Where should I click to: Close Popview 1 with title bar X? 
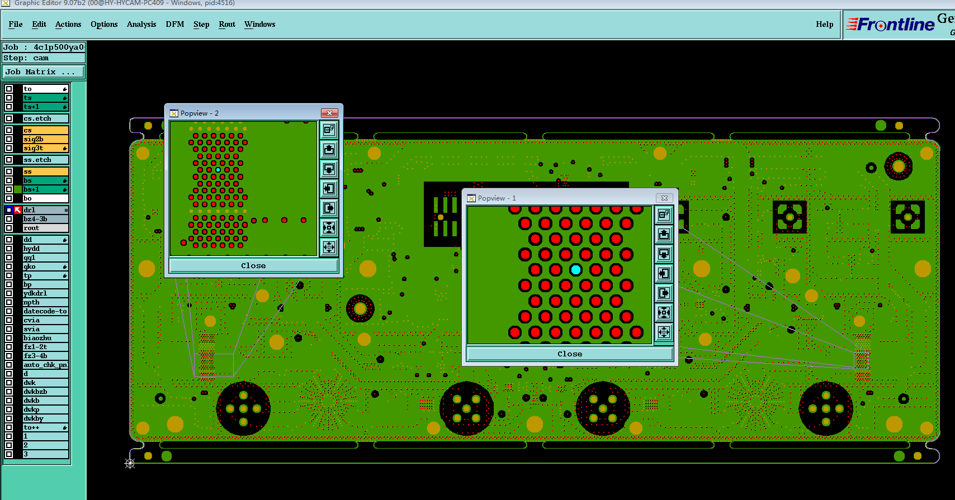click(664, 198)
